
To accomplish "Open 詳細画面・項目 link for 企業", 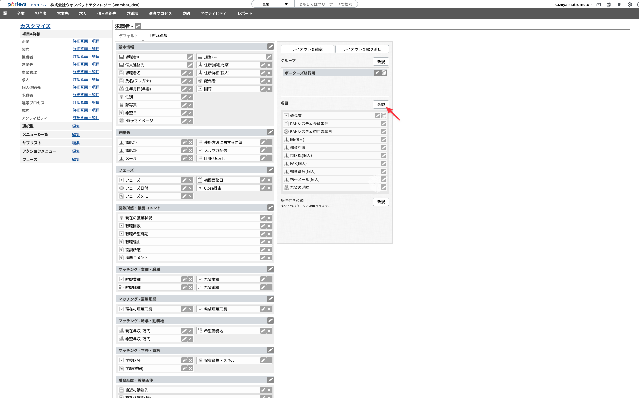I will [x=86, y=41].
